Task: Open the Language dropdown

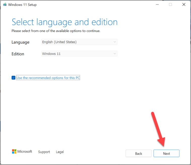Action: tap(79, 42)
